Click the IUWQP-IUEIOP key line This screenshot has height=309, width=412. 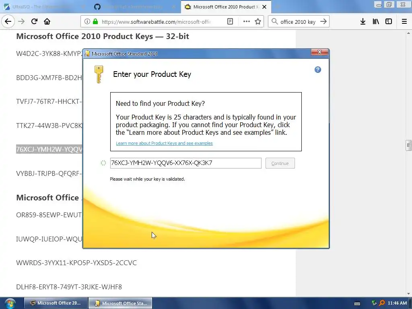49,239
